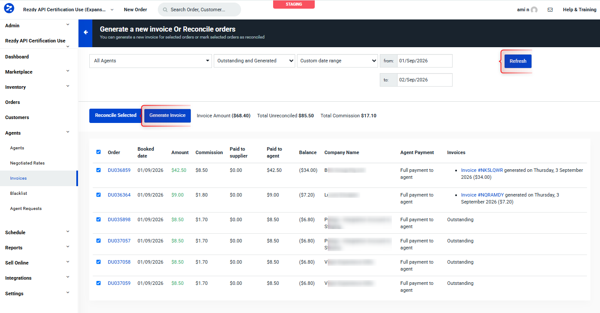Image resolution: width=600 pixels, height=313 pixels.
Task: Open the Custom date range dropdown
Action: point(338,61)
